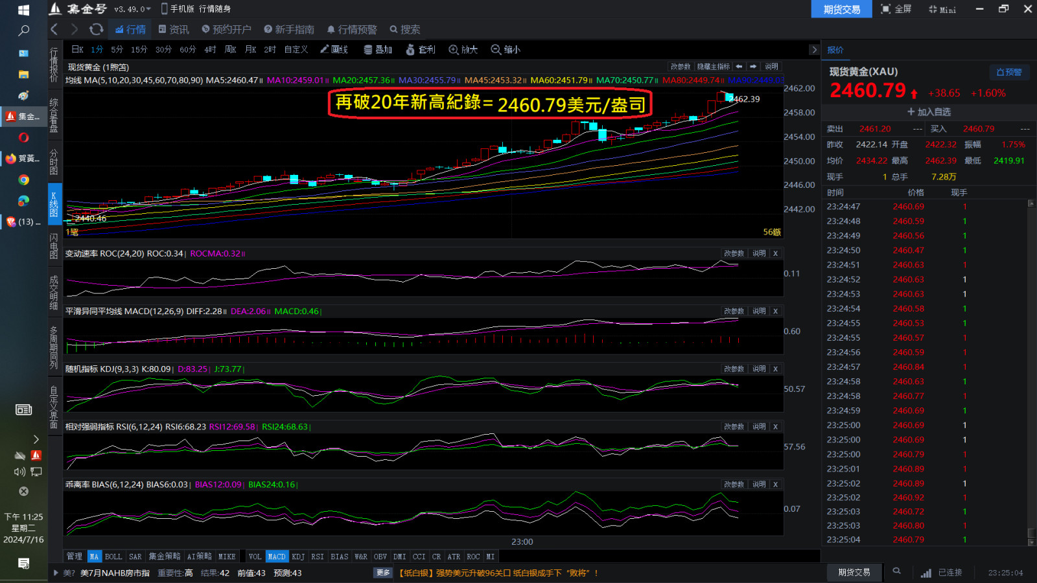The width and height of the screenshot is (1037, 583).
Task: Open the version v3.49.0 dropdown
Action: tap(132, 9)
